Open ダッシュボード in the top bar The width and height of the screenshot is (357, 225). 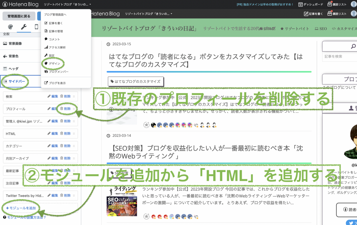[x=311, y=4]
